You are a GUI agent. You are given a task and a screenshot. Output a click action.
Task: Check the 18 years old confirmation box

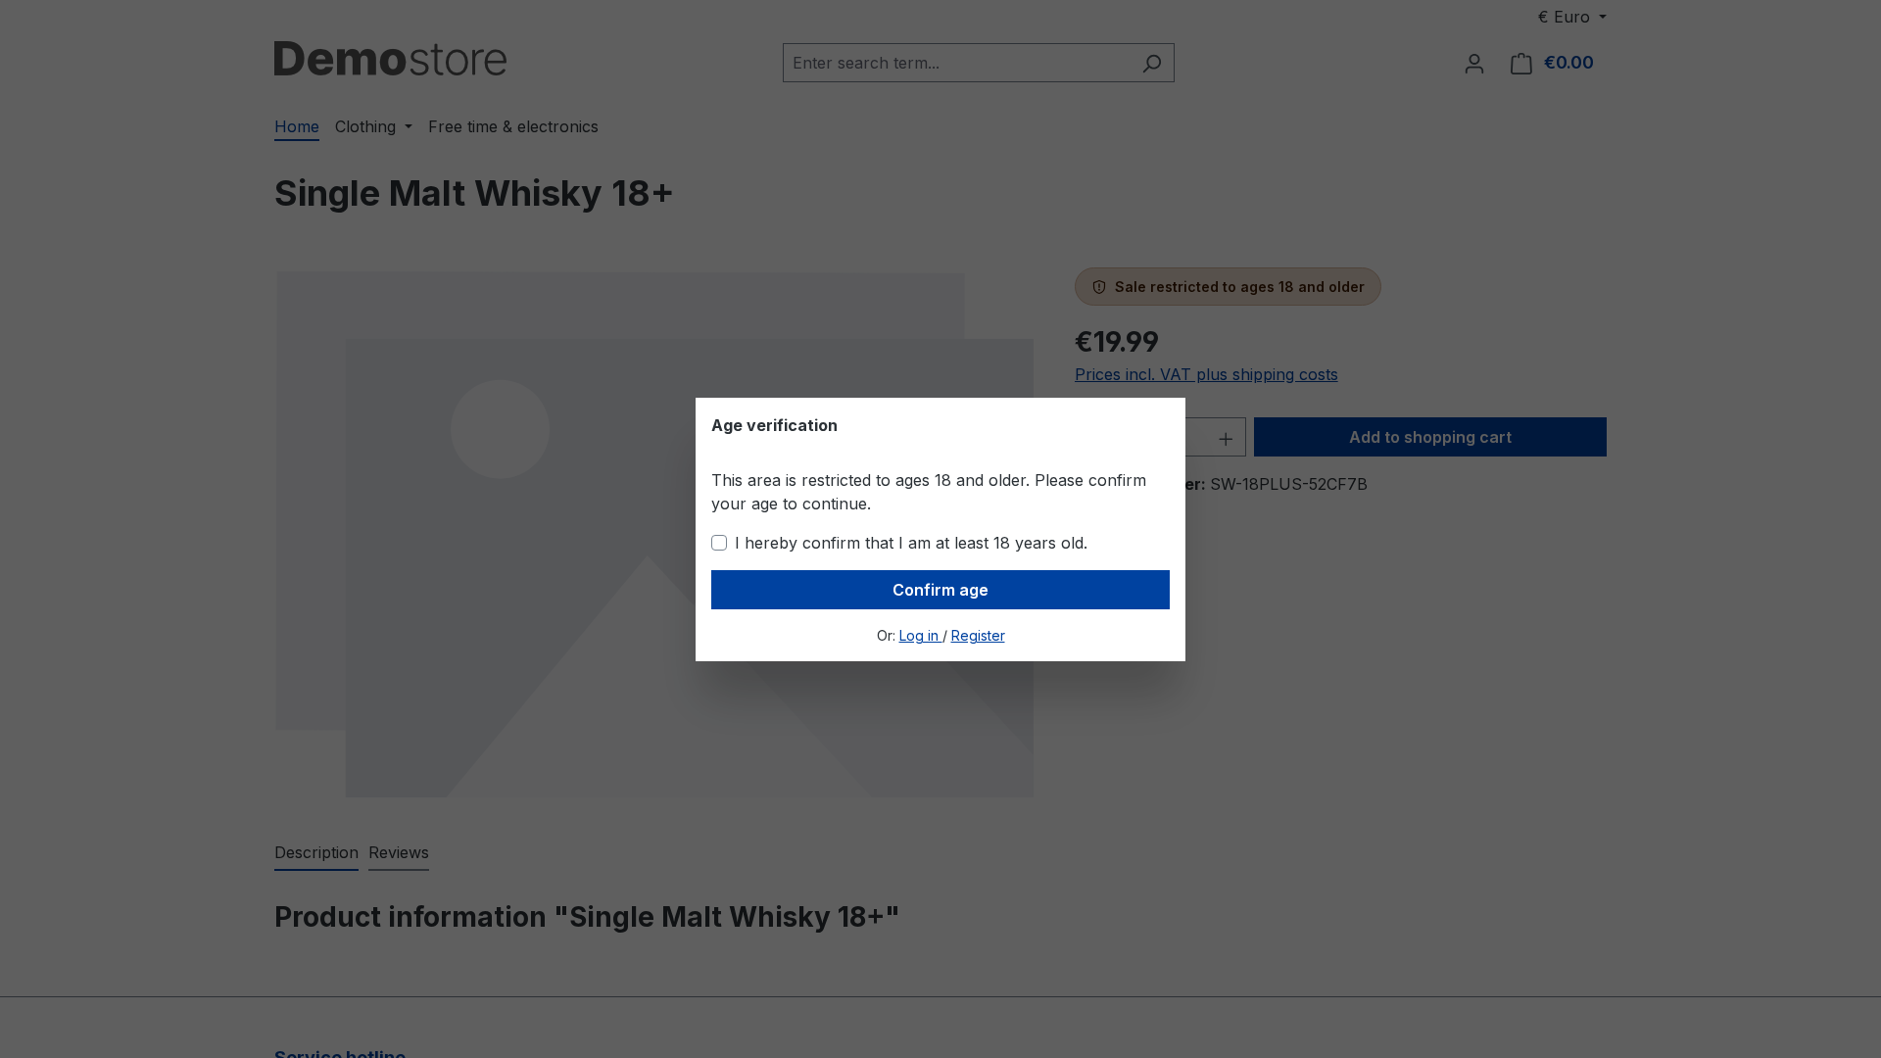[x=719, y=543]
